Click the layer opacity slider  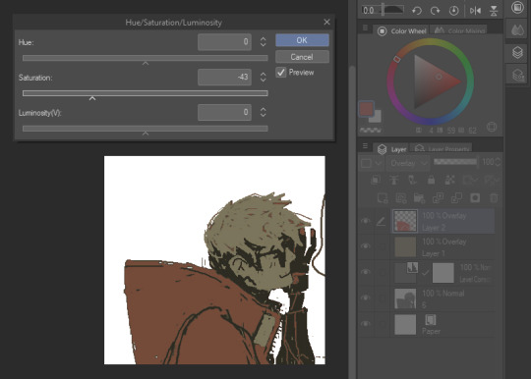click(x=455, y=162)
